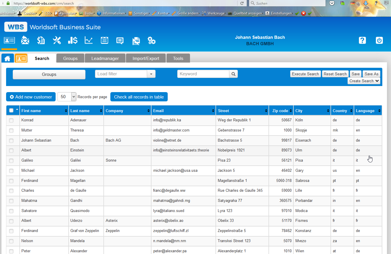The image size is (391, 254).
Task: Click Check all records in table
Action: tap(139, 97)
